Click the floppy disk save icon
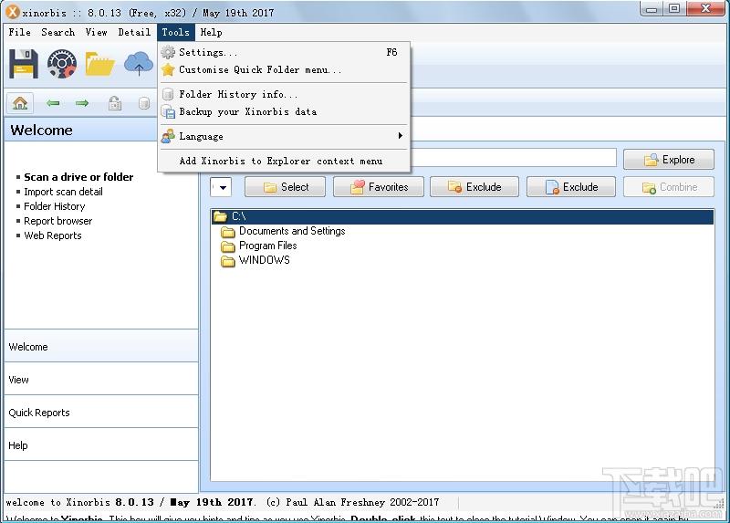 24,63
